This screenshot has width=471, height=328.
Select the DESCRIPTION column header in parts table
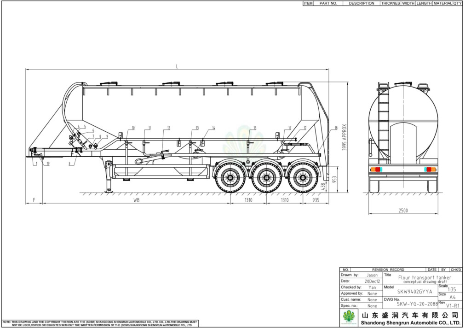point(361,3)
